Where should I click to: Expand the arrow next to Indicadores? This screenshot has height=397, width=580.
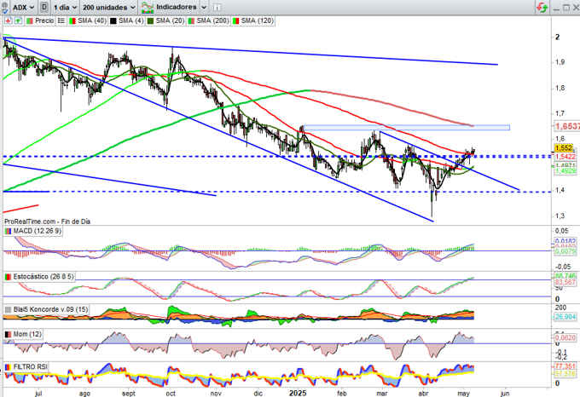[x=204, y=8]
